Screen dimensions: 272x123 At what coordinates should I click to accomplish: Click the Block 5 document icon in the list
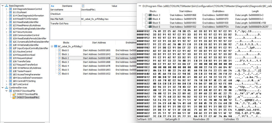pos(59,70)
